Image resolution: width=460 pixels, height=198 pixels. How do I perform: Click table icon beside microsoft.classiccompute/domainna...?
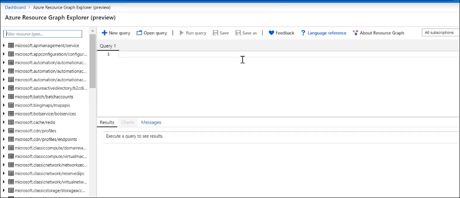click(x=11, y=148)
